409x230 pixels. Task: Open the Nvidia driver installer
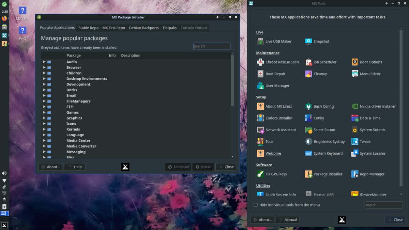click(373, 106)
